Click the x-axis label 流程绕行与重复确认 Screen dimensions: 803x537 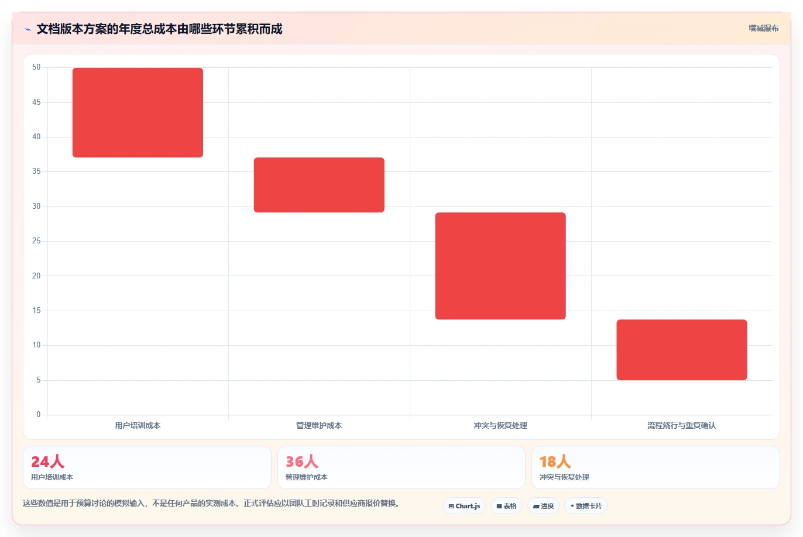tap(682, 425)
